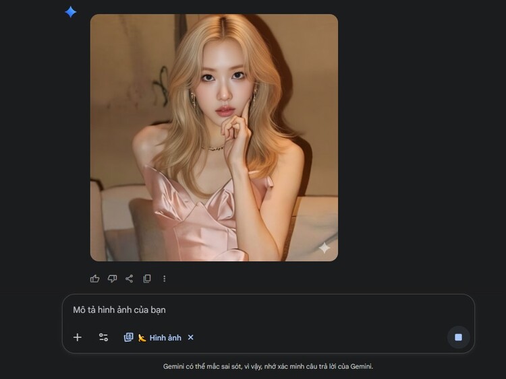Viewport: 506px width, 379px height.
Task: Click the banana emoji in the tool chip
Action: click(142, 338)
